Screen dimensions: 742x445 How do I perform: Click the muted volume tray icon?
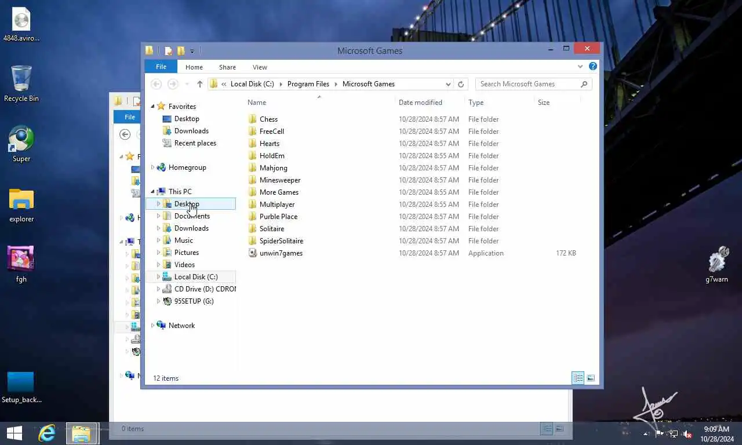pos(688,433)
